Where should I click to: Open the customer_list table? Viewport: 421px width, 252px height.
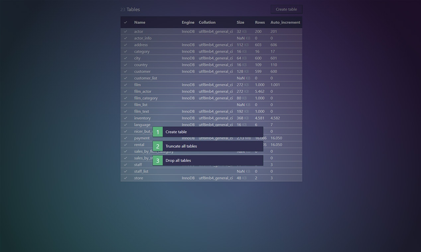point(146,78)
